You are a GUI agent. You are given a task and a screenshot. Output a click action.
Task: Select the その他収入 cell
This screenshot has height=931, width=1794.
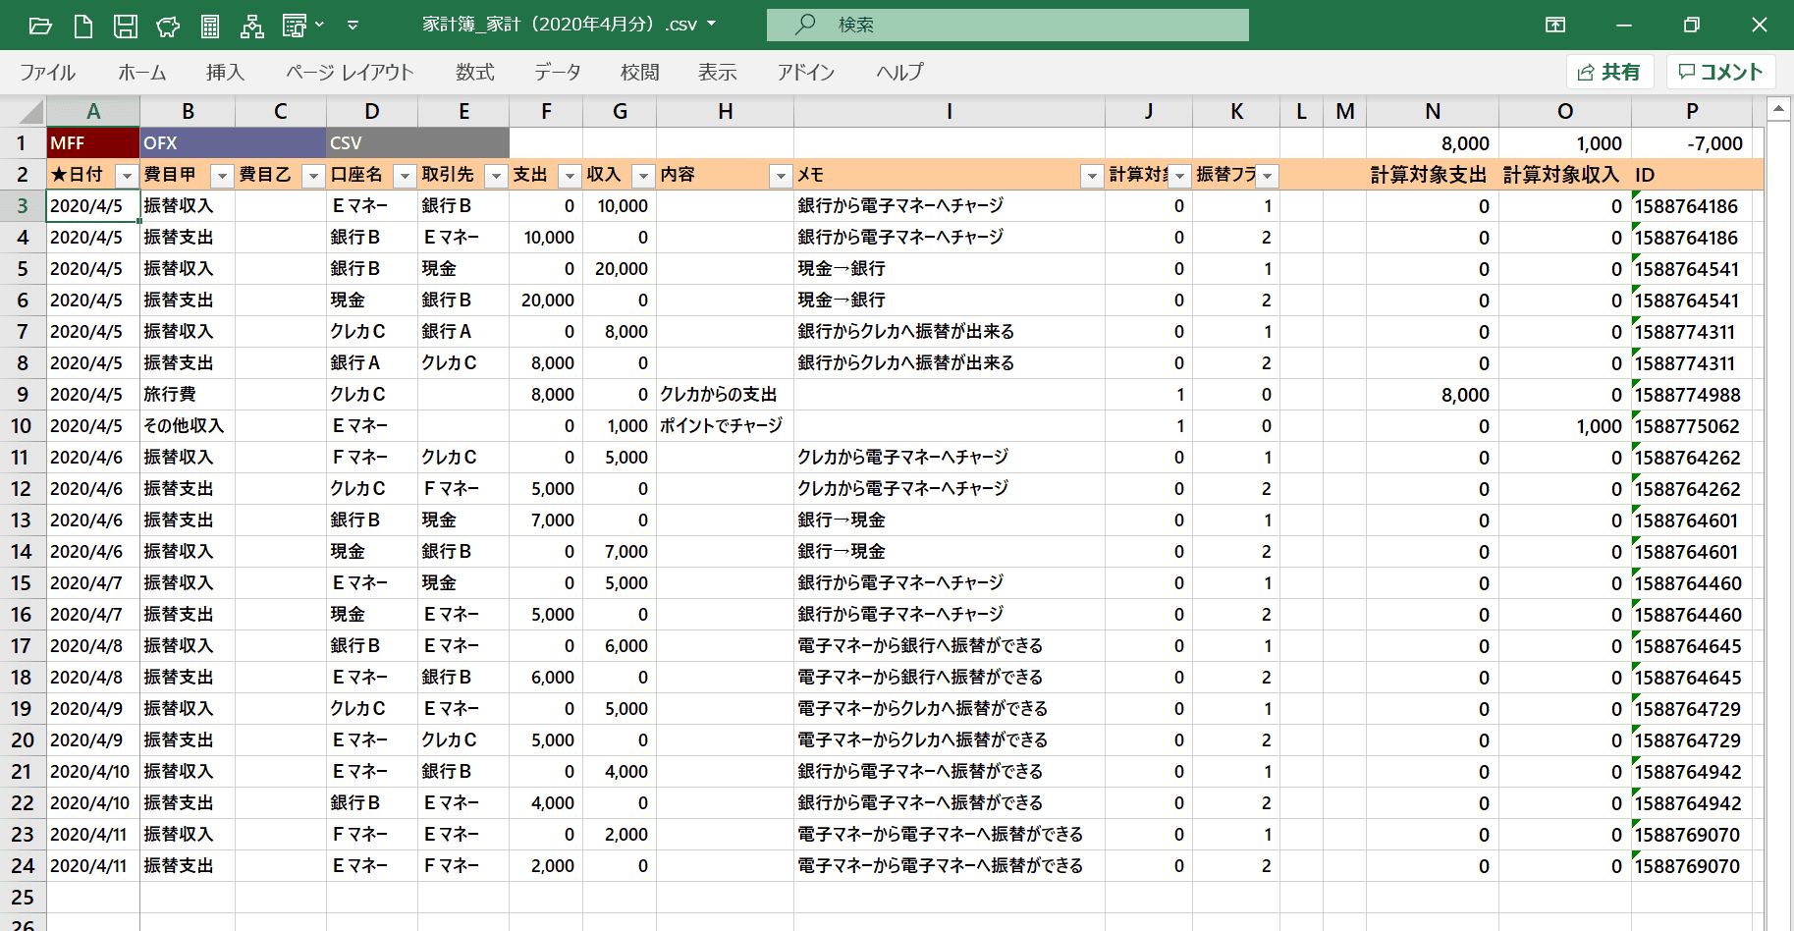tap(188, 426)
